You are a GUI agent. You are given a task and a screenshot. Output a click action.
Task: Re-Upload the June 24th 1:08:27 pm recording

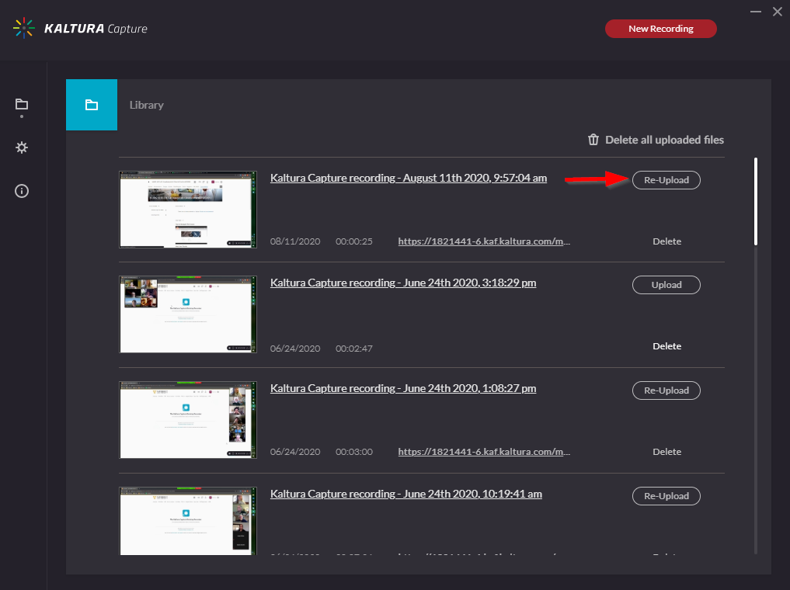point(666,390)
